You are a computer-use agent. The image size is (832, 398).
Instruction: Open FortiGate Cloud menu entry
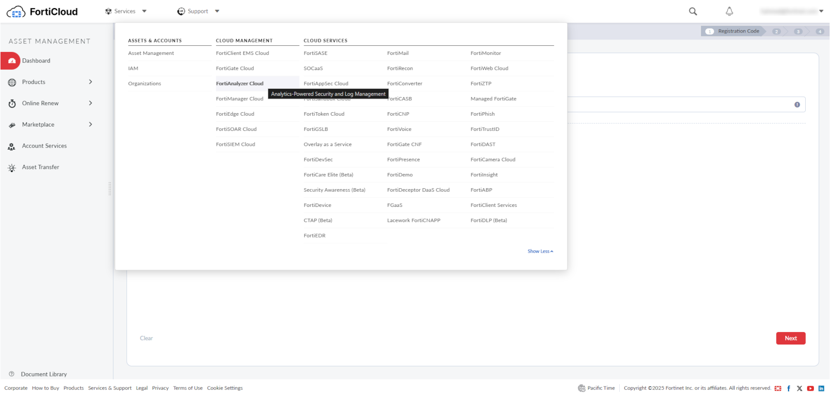235,68
